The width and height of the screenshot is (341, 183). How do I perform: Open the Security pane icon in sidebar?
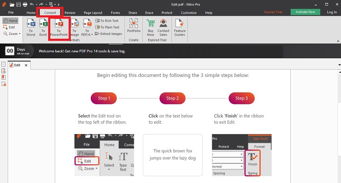tap(4, 84)
